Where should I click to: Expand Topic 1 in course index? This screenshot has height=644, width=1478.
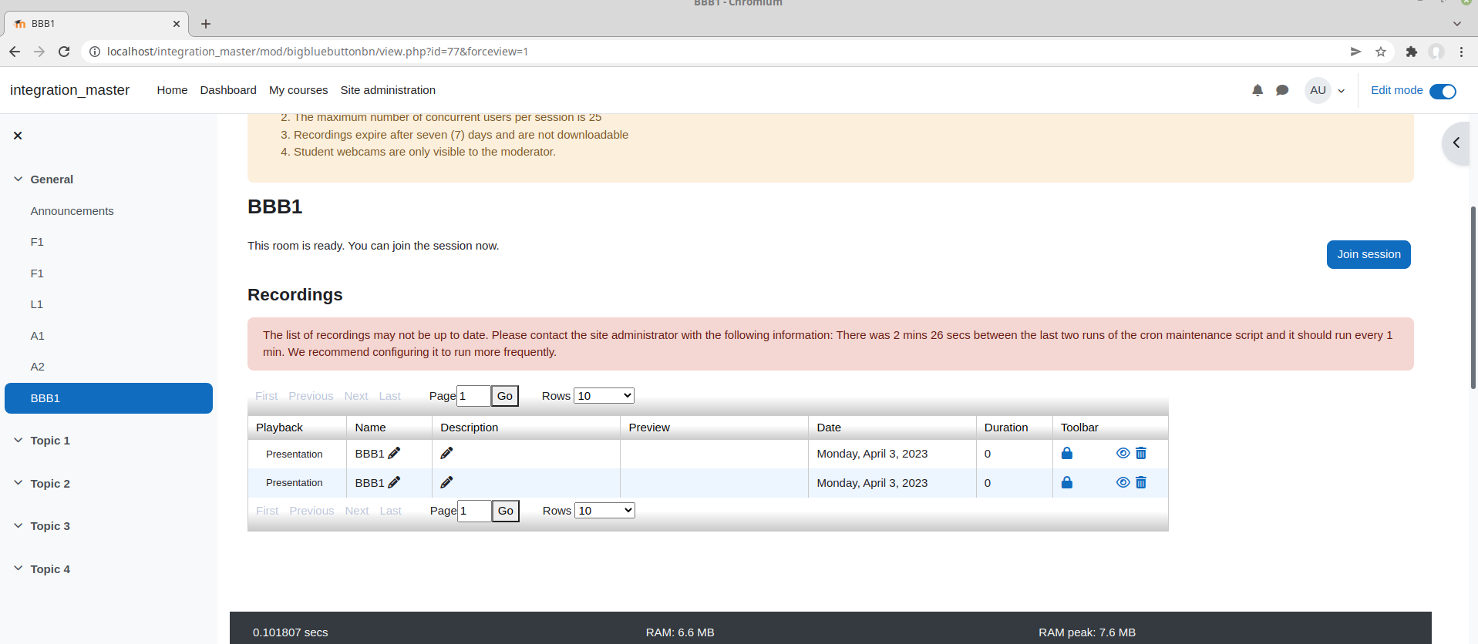[x=18, y=441]
